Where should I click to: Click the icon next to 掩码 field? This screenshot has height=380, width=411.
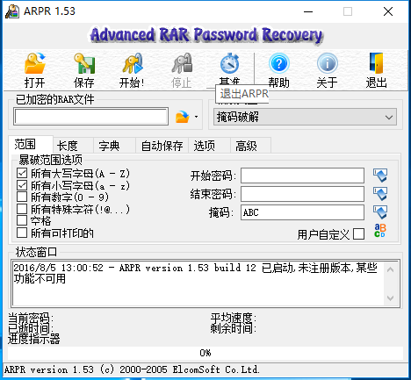(x=380, y=212)
